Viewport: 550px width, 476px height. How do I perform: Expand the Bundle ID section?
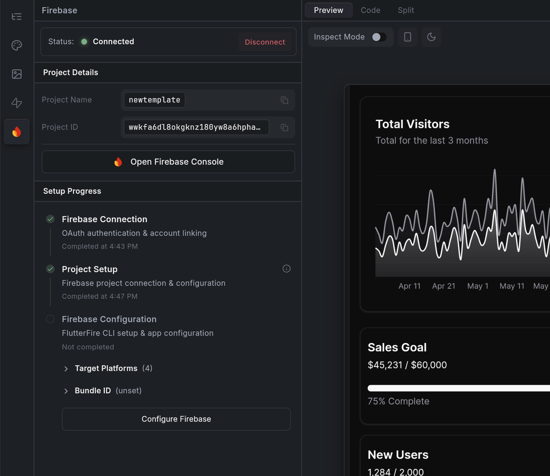102,391
